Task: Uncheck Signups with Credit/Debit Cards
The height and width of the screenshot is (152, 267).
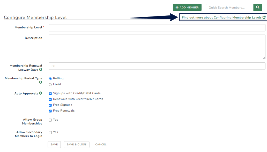Action: coord(50,94)
